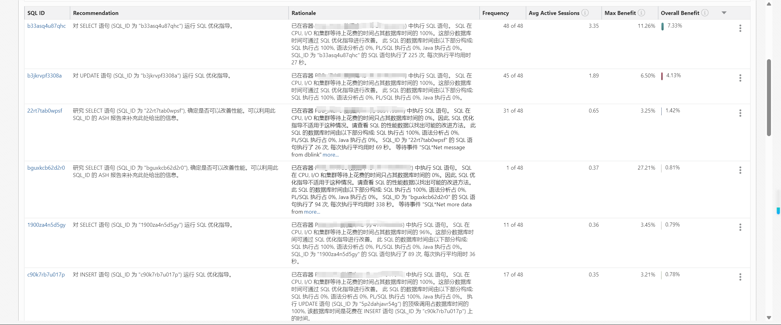
Task: Select max benefit value '27.21%'
Action: coord(646,168)
